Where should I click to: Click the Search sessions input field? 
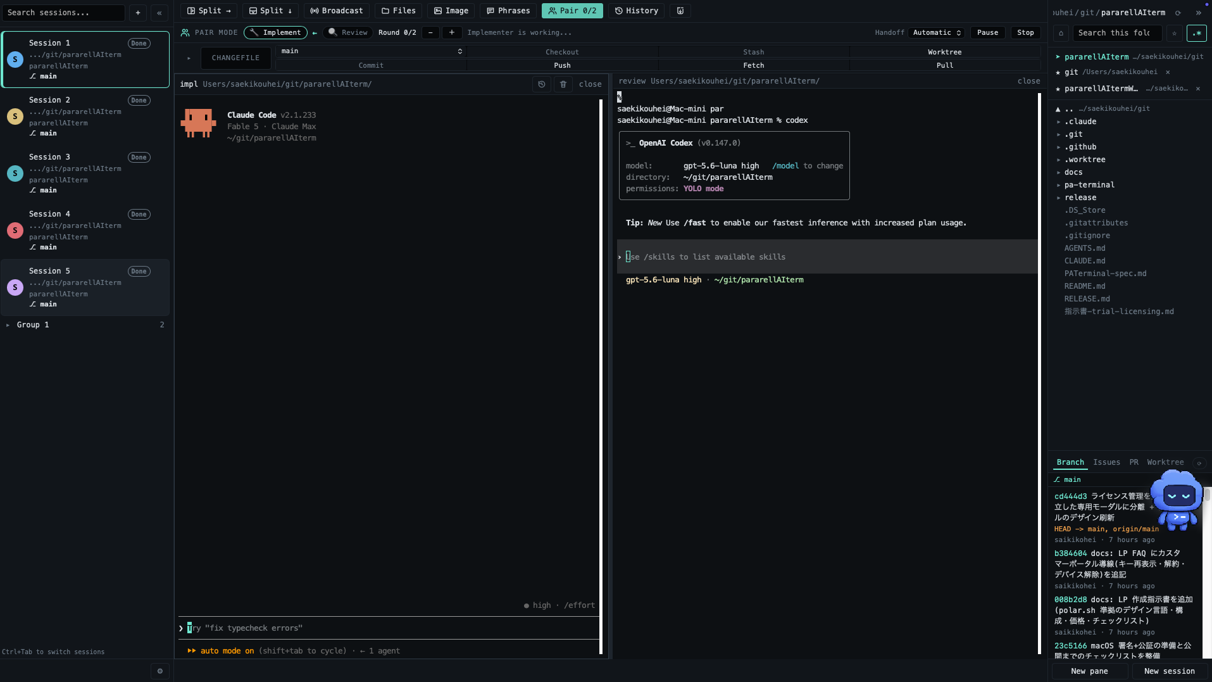pyautogui.click(x=63, y=13)
